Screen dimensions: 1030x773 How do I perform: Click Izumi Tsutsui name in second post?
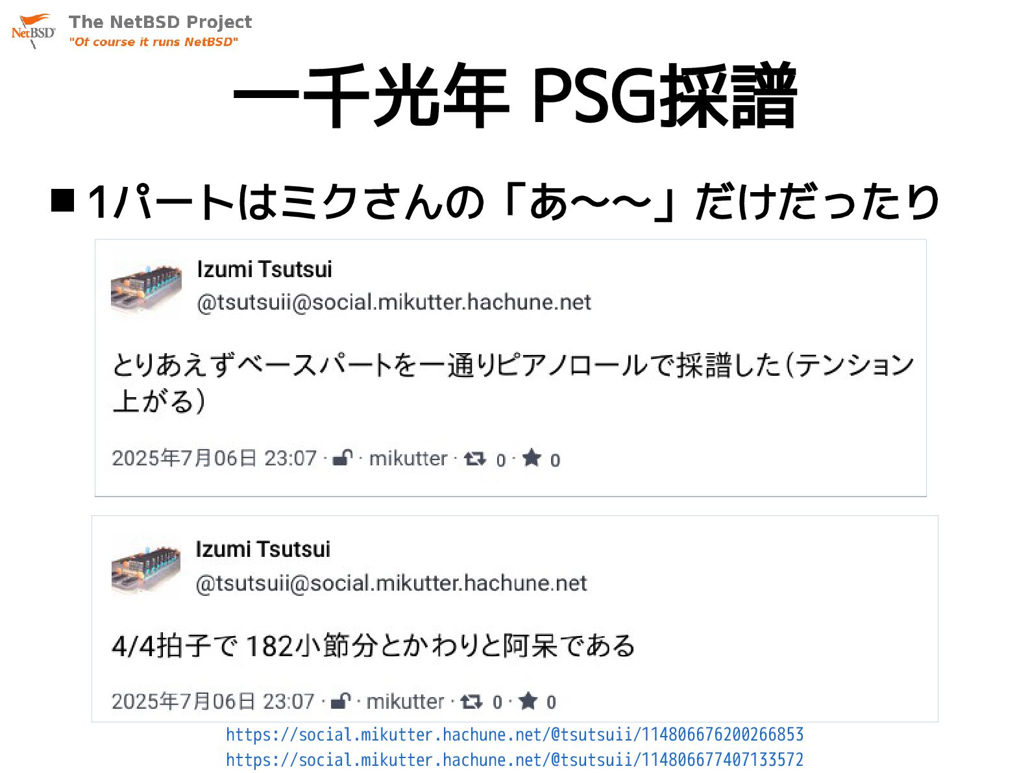(x=263, y=550)
